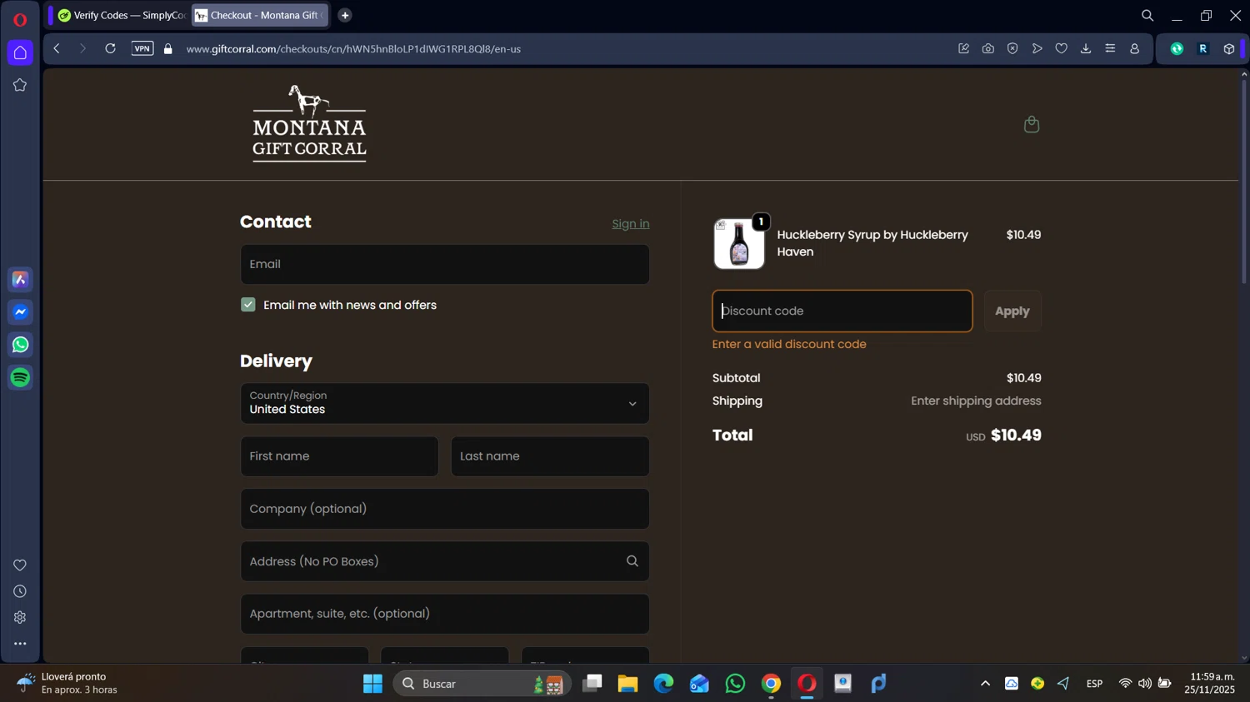This screenshot has height=702, width=1250.
Task: Open a new tab with plus button
Action: tap(345, 15)
